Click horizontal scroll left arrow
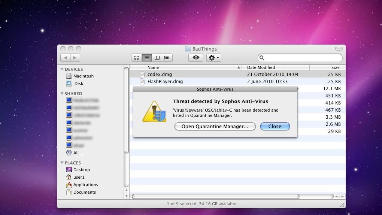Screen dimensions: 382x215 [x=337, y=197]
